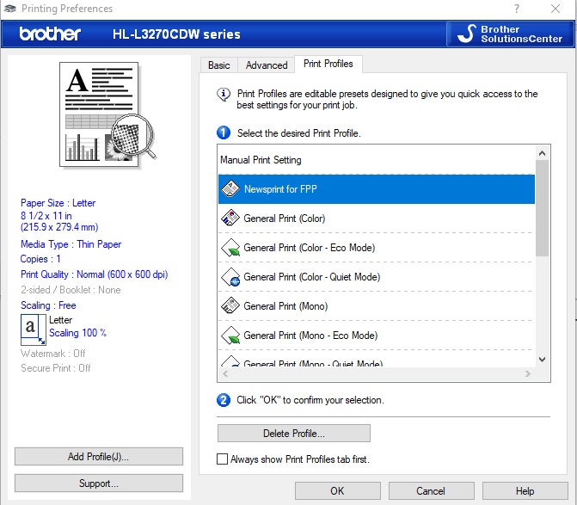Click the Color - Quiet Mode profile icon
Screen dimensions: 577x505
[230, 277]
